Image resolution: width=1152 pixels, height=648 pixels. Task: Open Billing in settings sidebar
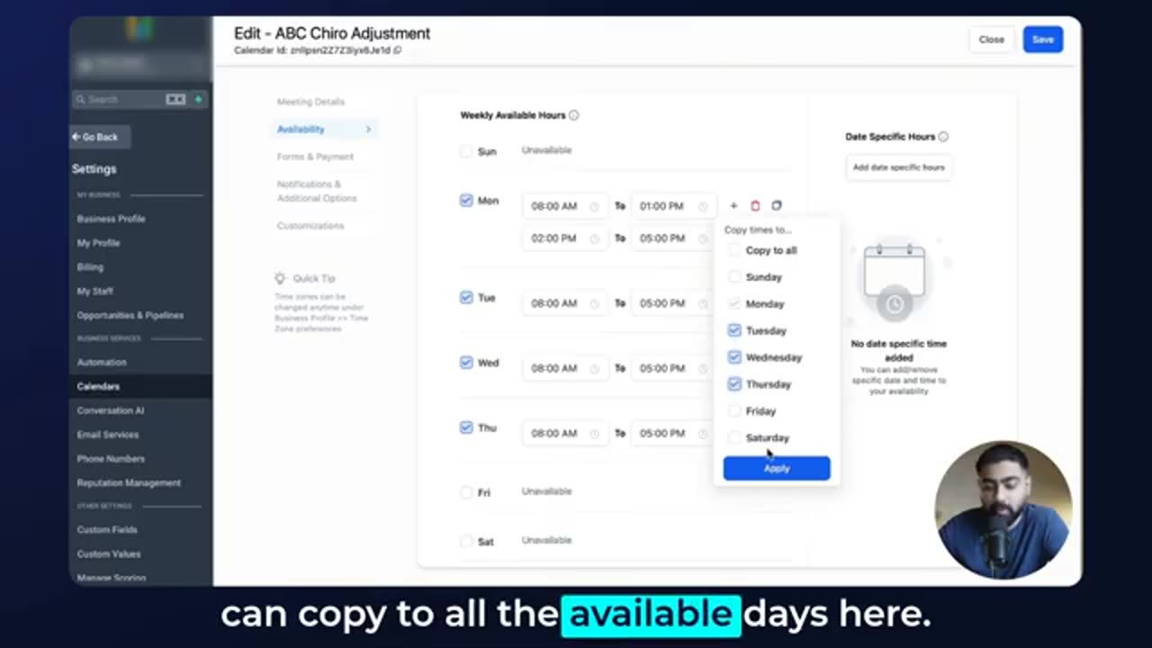90,267
